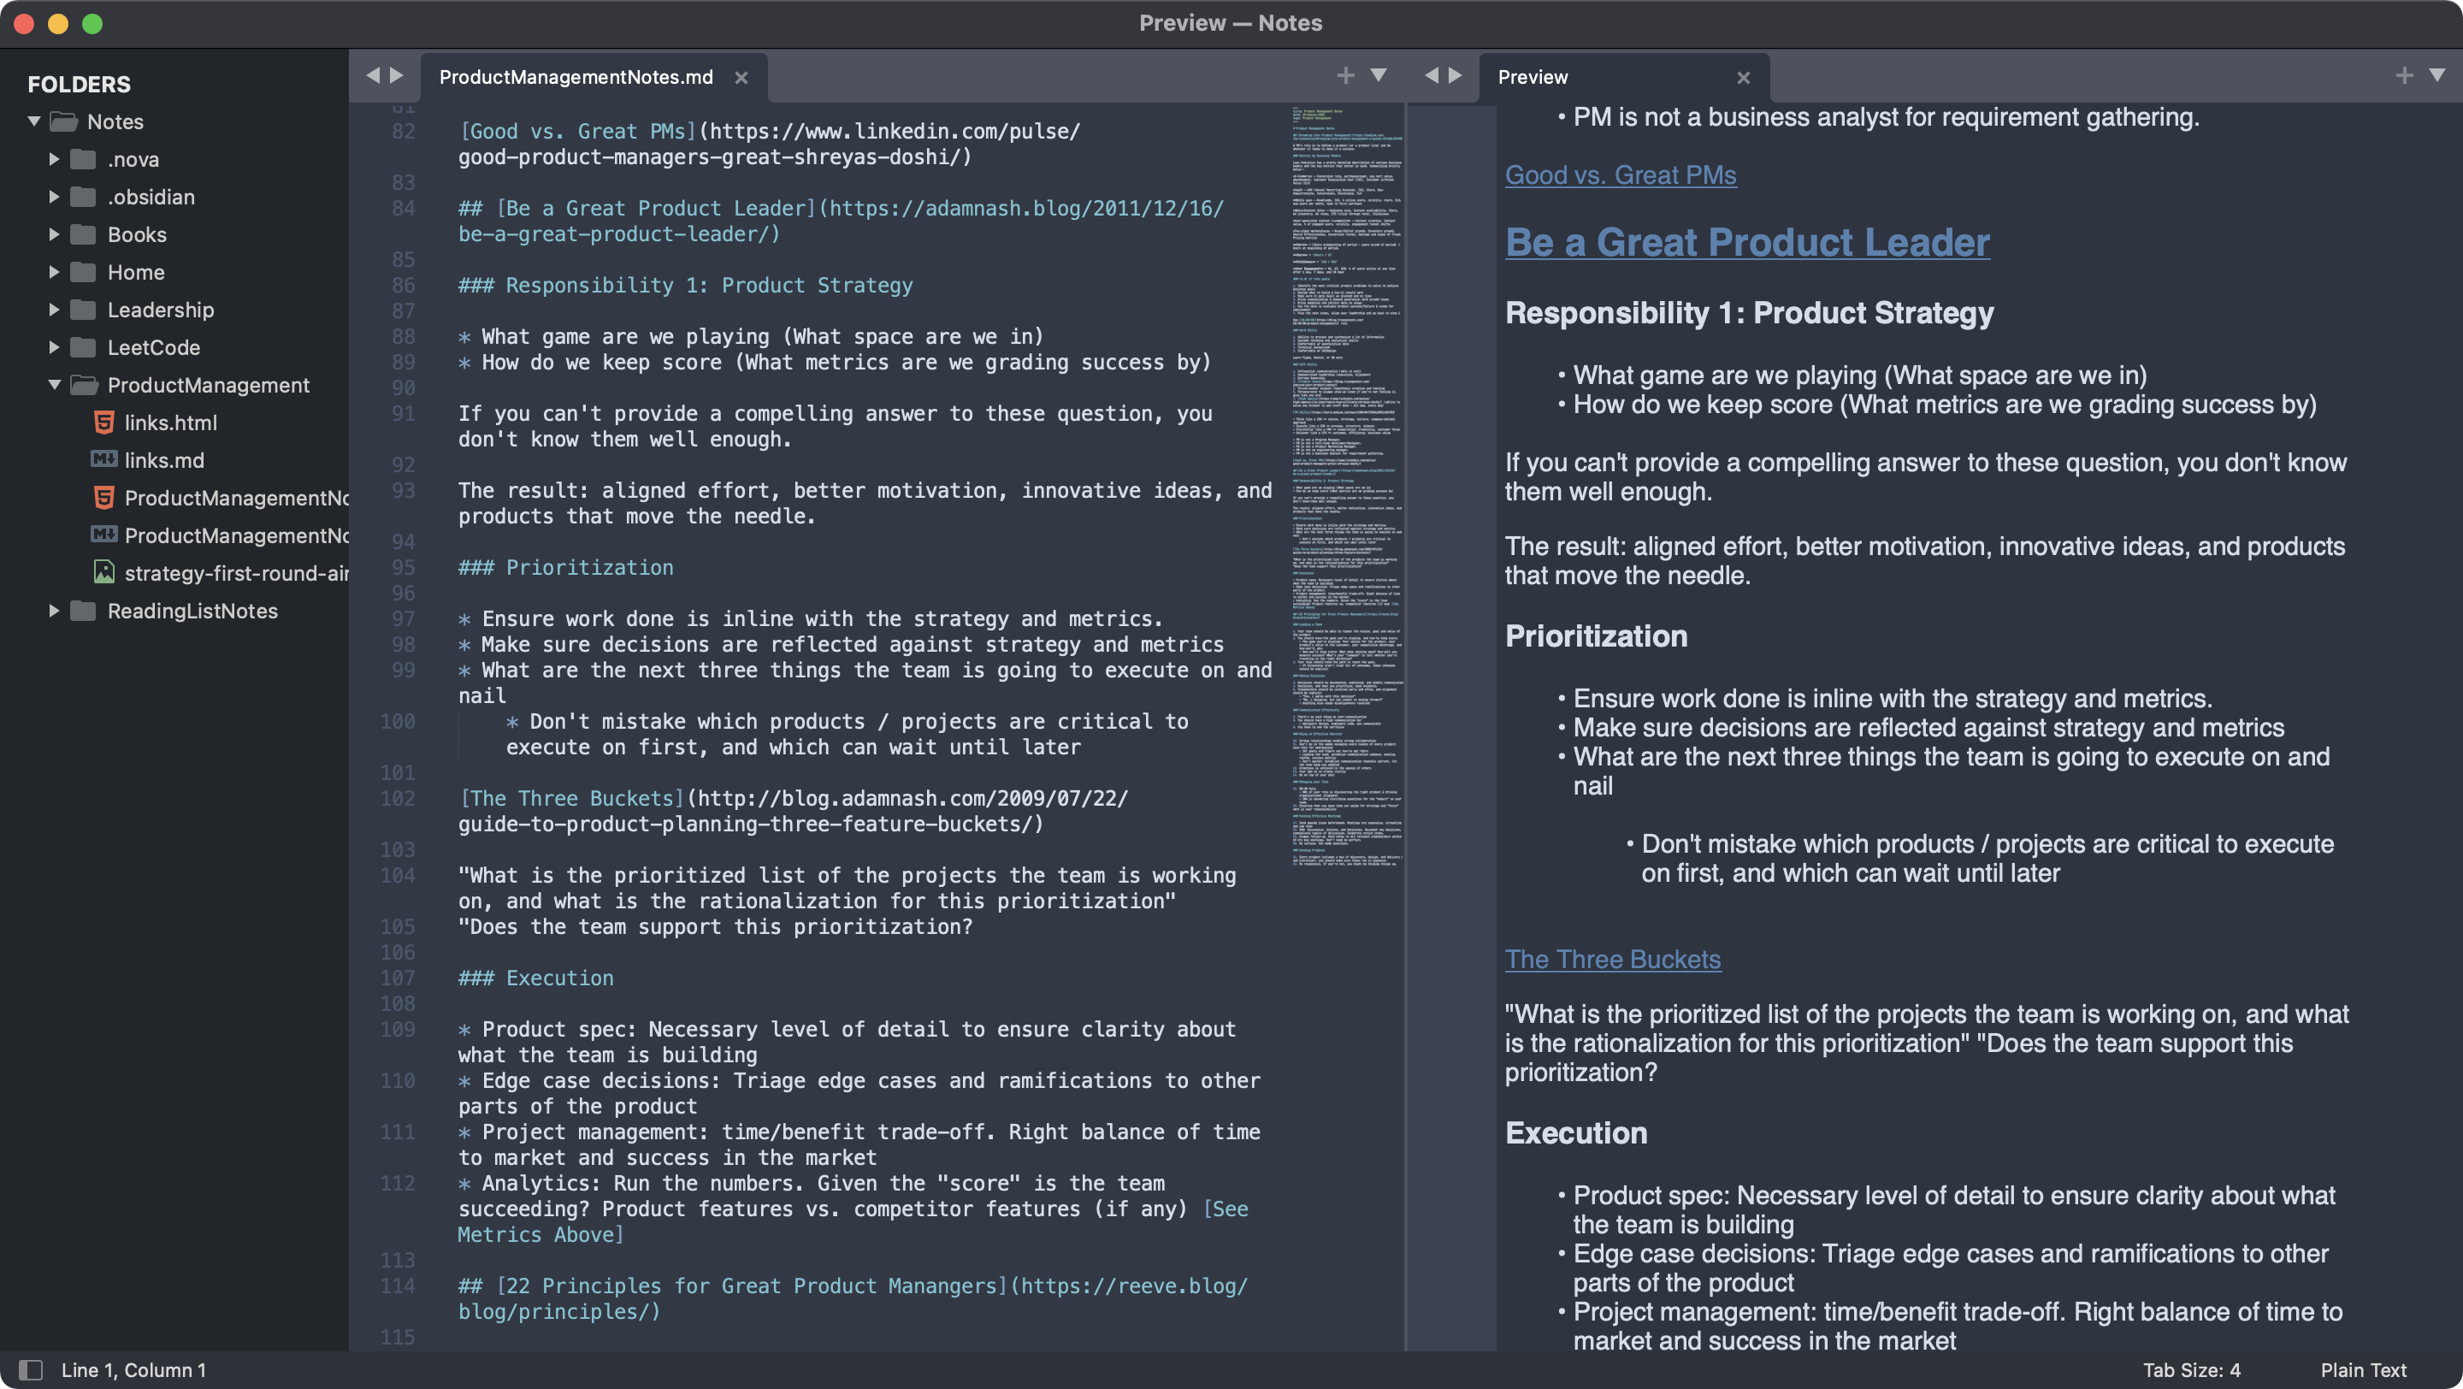
Task: Collapse the ProductManagement folder
Action: (55, 384)
